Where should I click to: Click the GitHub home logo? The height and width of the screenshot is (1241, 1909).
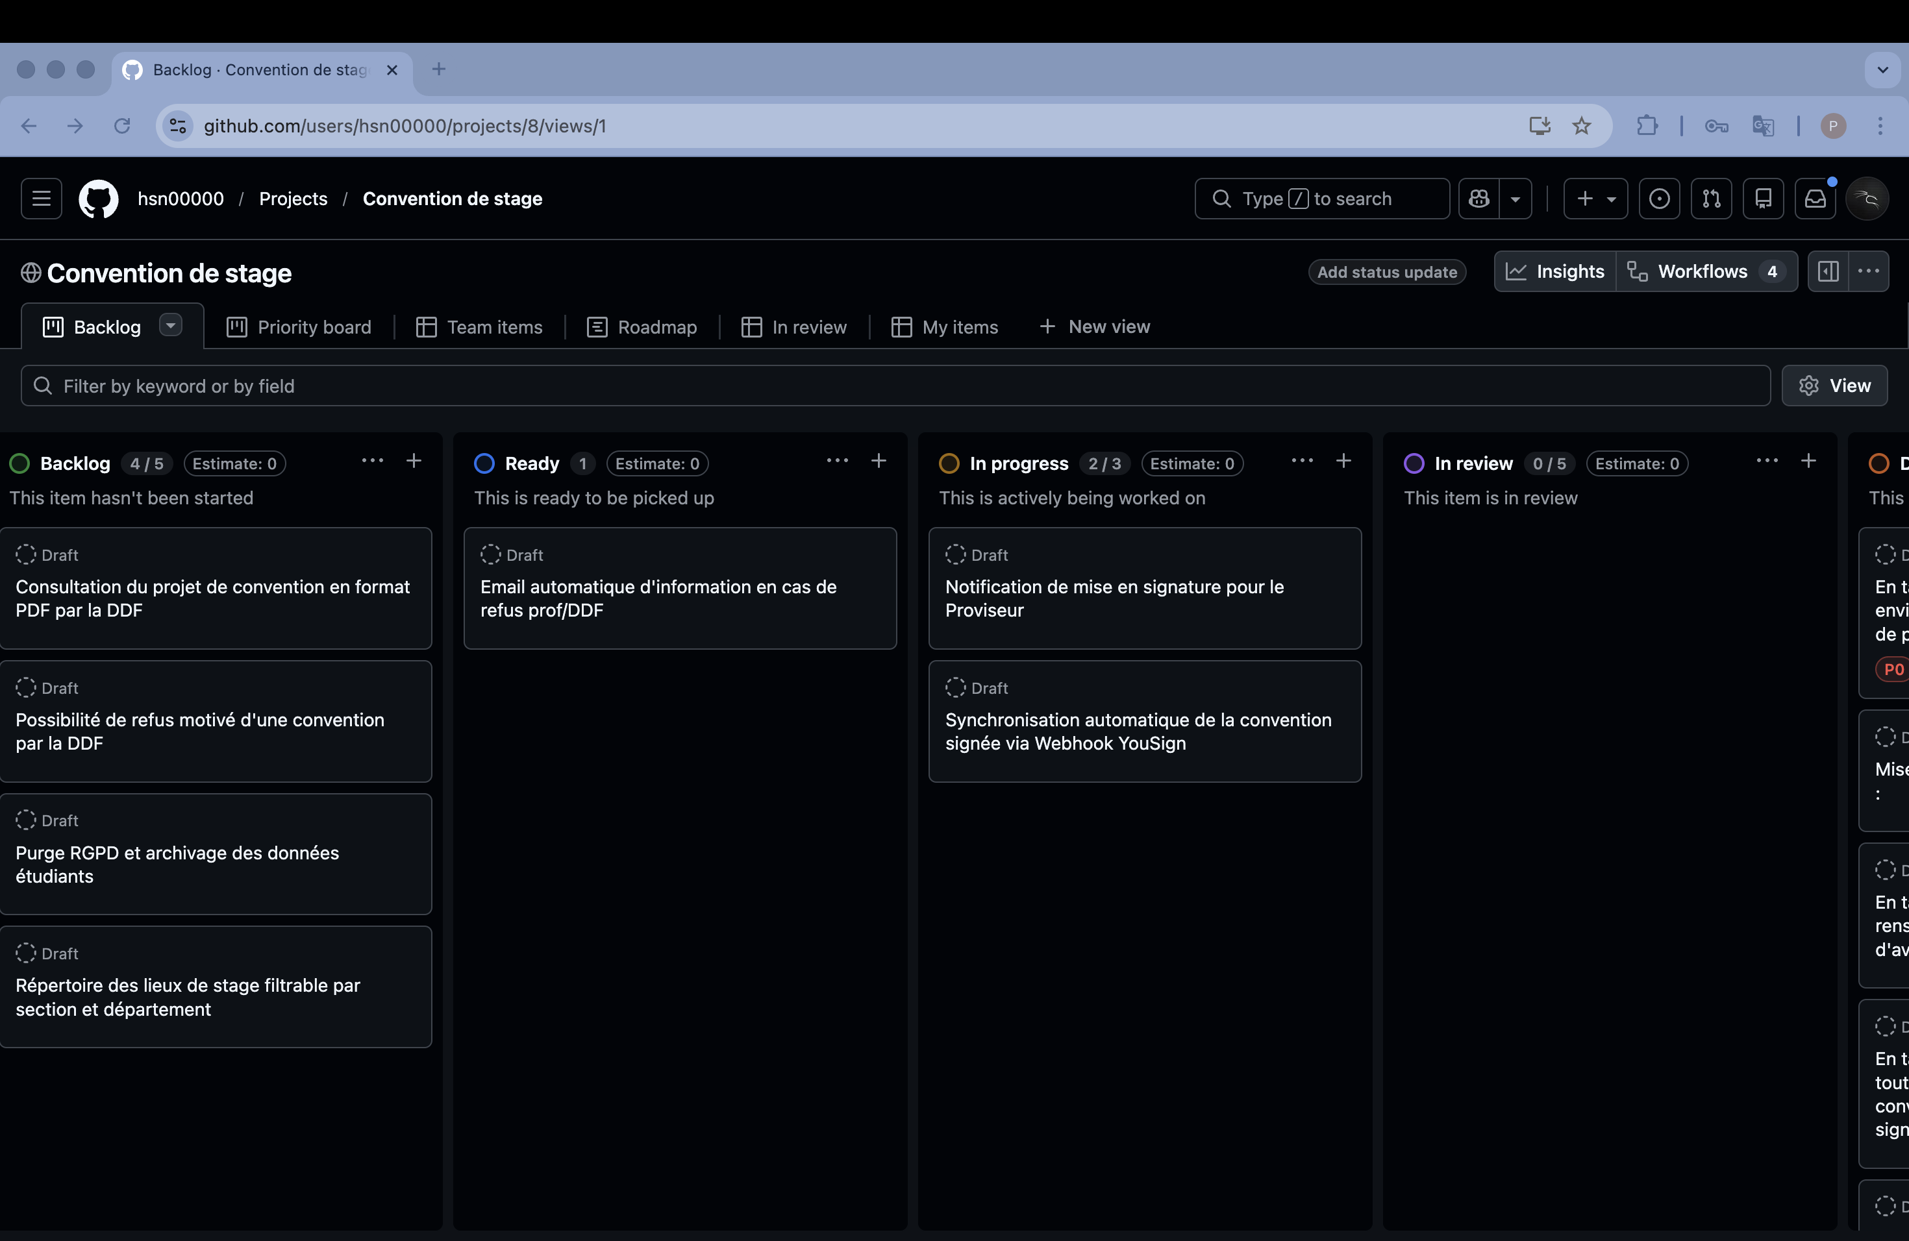tap(98, 198)
